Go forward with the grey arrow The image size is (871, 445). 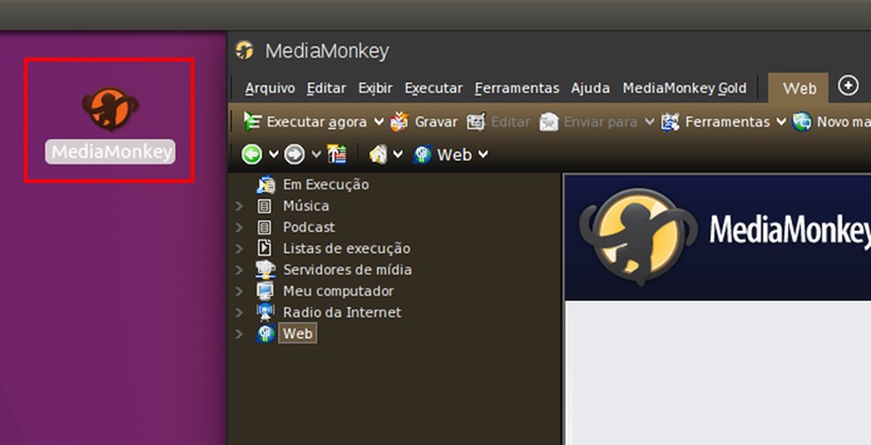[x=295, y=154]
